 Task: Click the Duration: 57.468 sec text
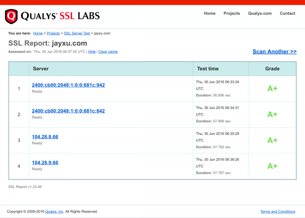point(213,121)
